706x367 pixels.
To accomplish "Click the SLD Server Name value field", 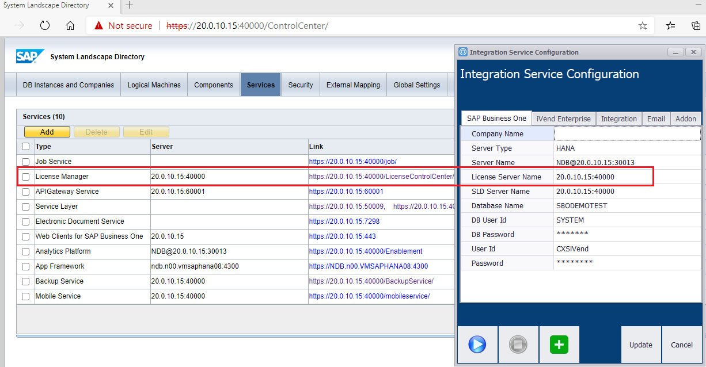I will (627, 192).
